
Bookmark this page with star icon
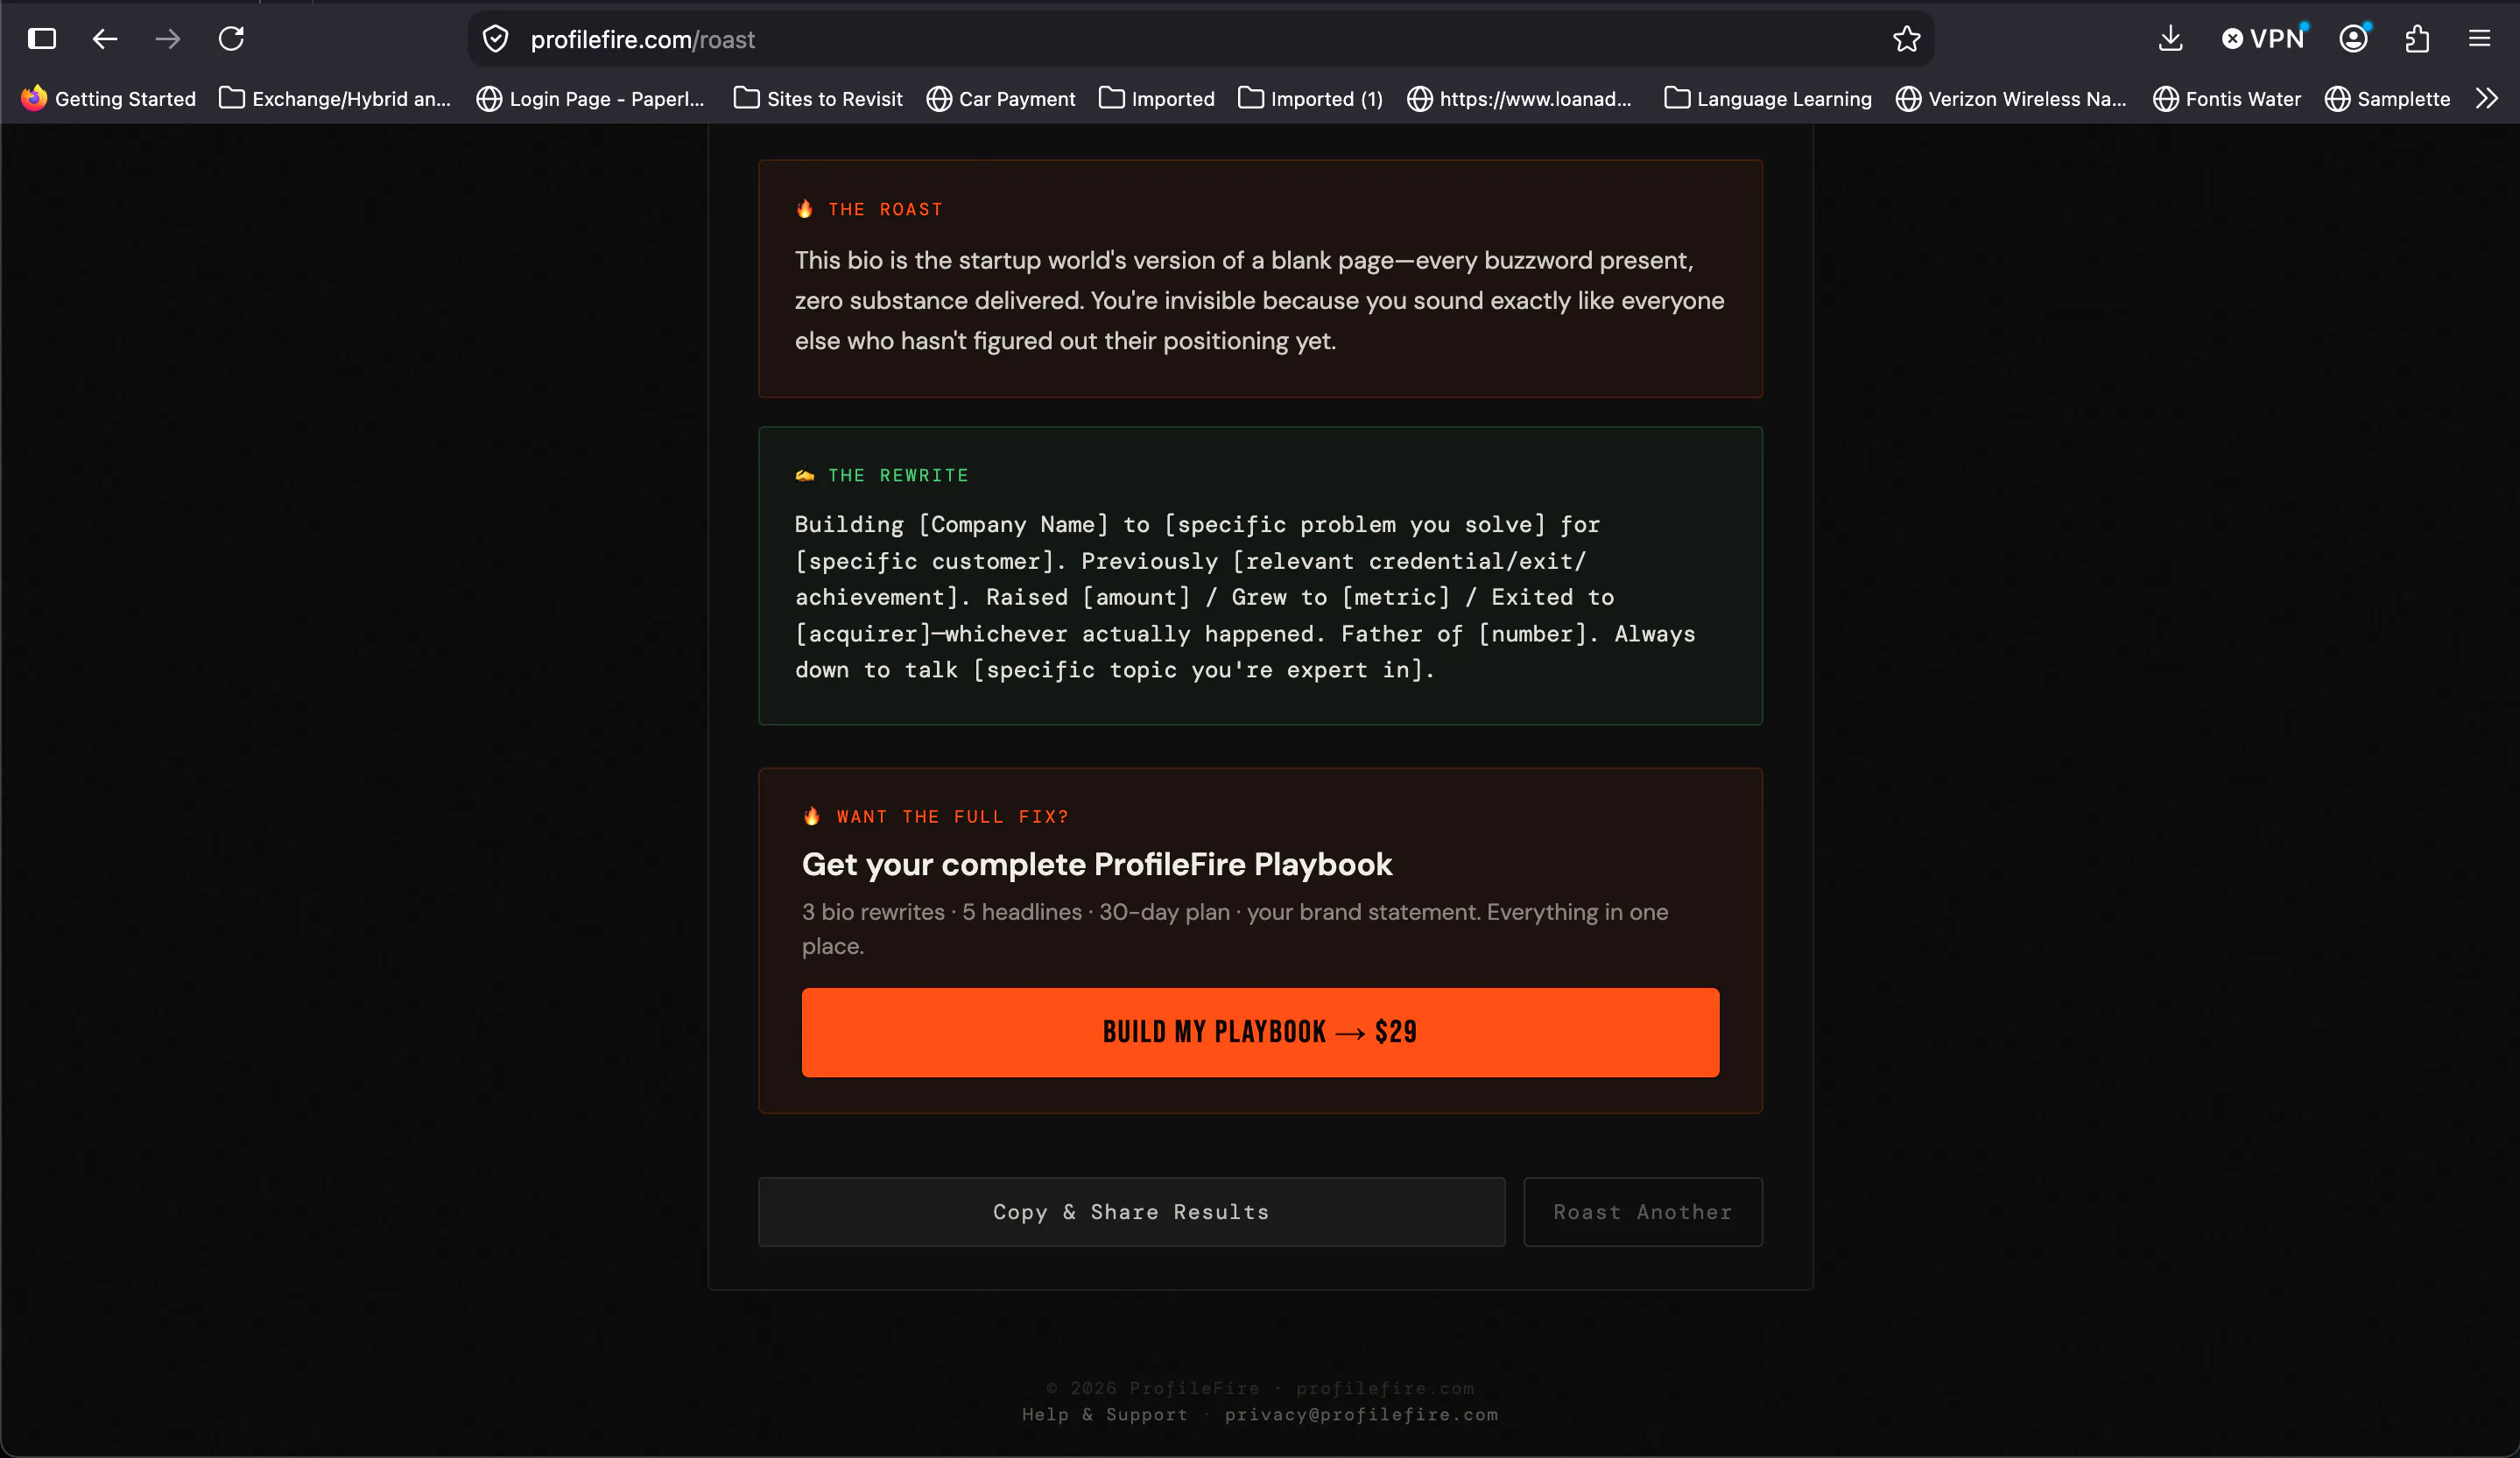pyautogui.click(x=1906, y=39)
